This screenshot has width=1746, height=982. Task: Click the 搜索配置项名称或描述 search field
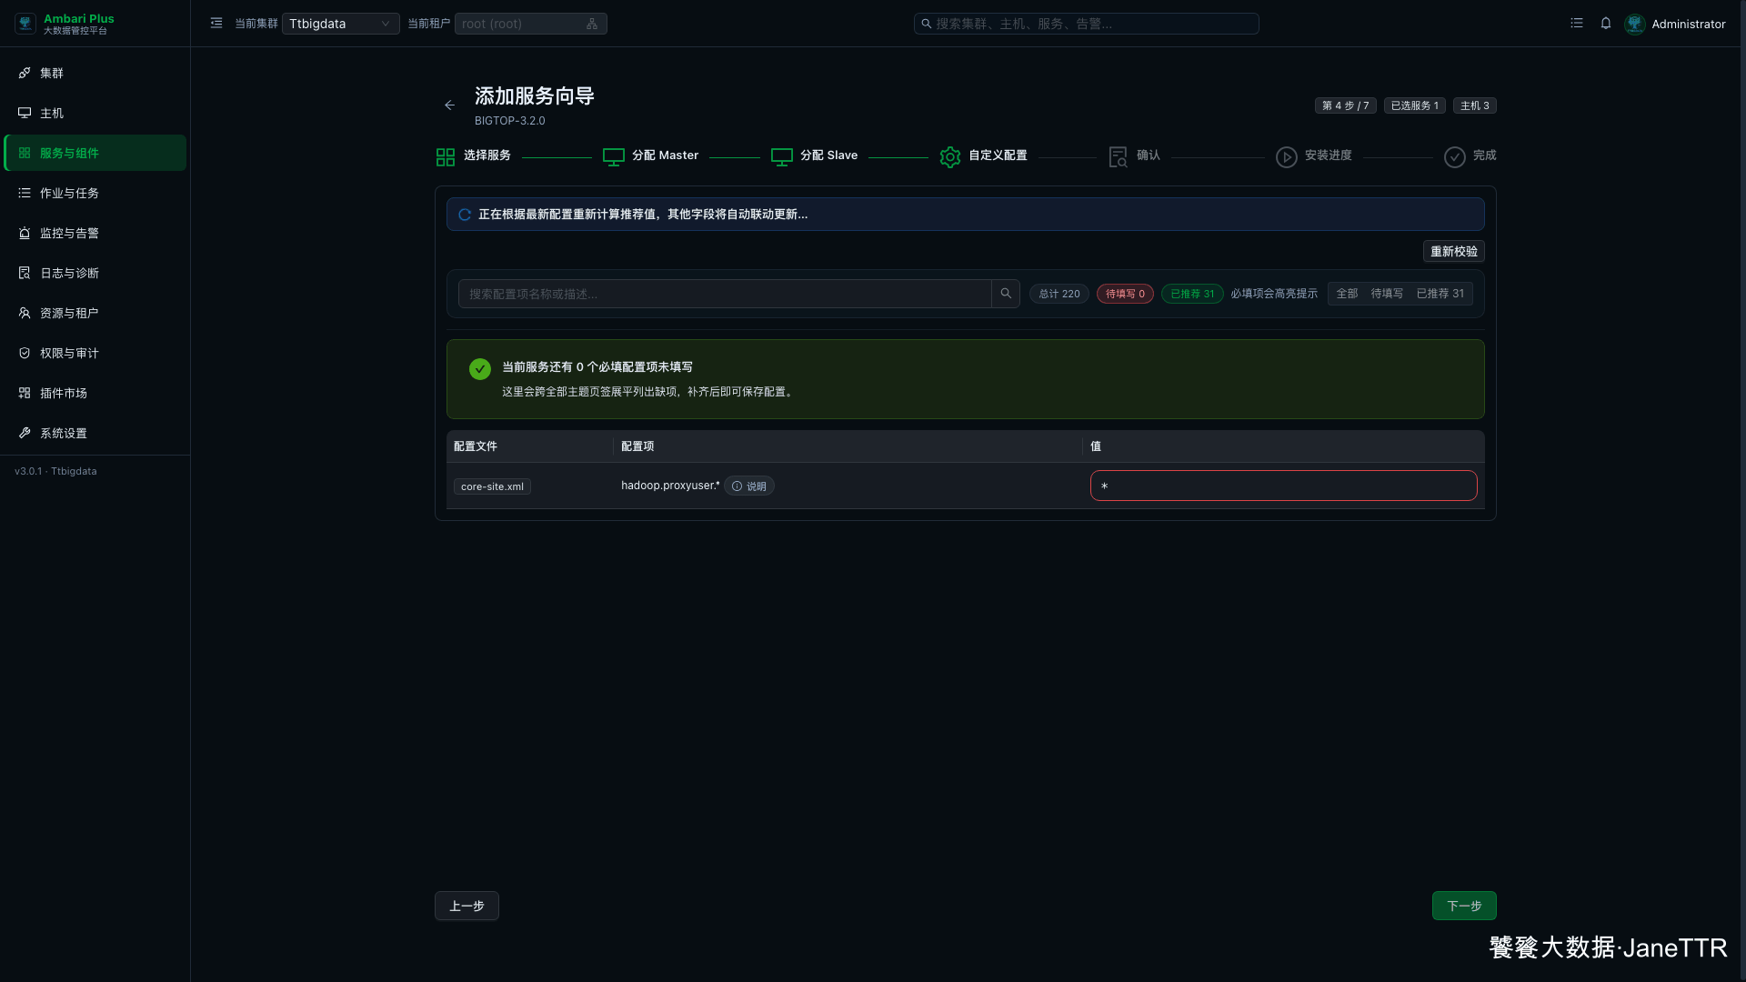point(725,294)
